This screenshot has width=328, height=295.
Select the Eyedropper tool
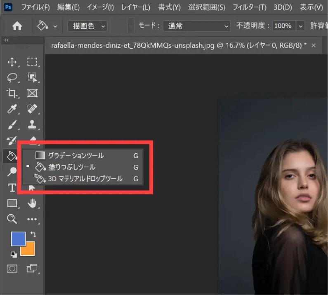point(12,109)
